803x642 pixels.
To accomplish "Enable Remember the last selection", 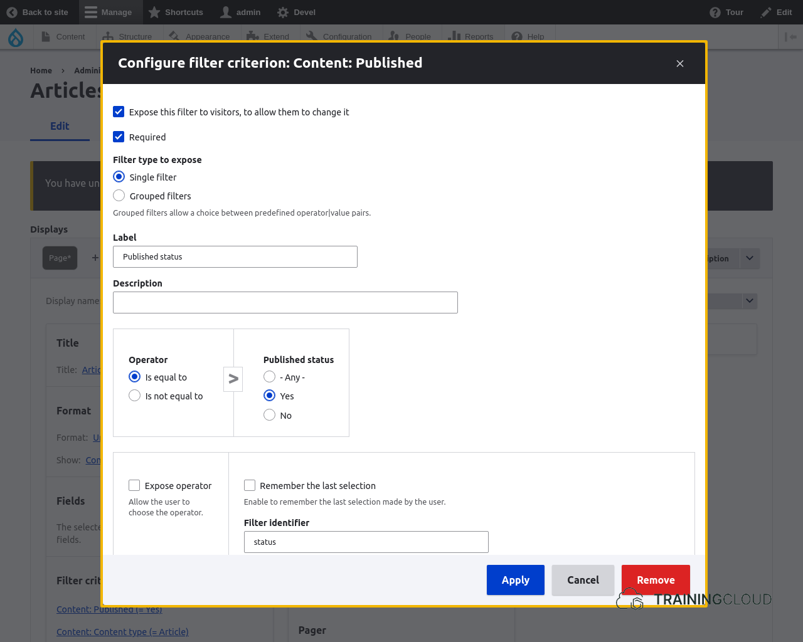I will tap(250, 485).
